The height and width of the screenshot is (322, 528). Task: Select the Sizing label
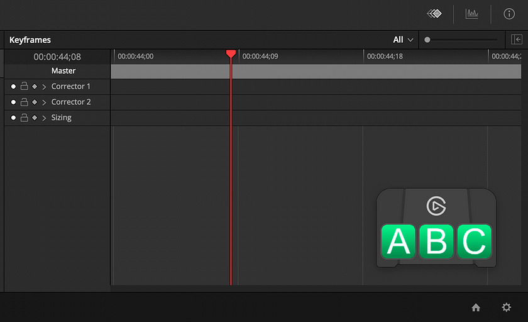click(x=62, y=118)
